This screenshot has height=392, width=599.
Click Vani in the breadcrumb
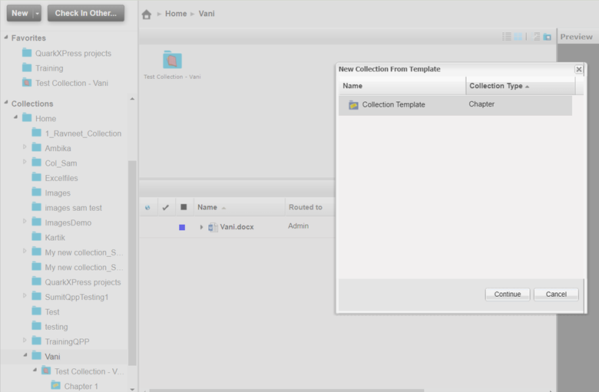coord(207,14)
